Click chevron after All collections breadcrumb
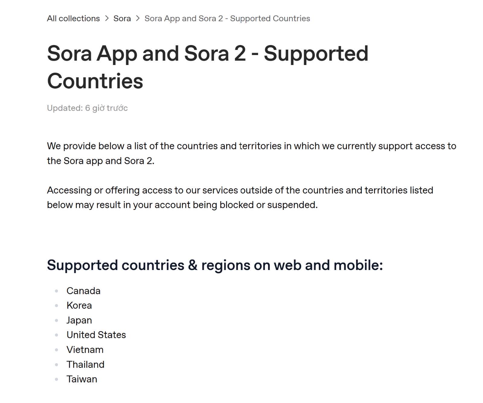 (x=107, y=18)
